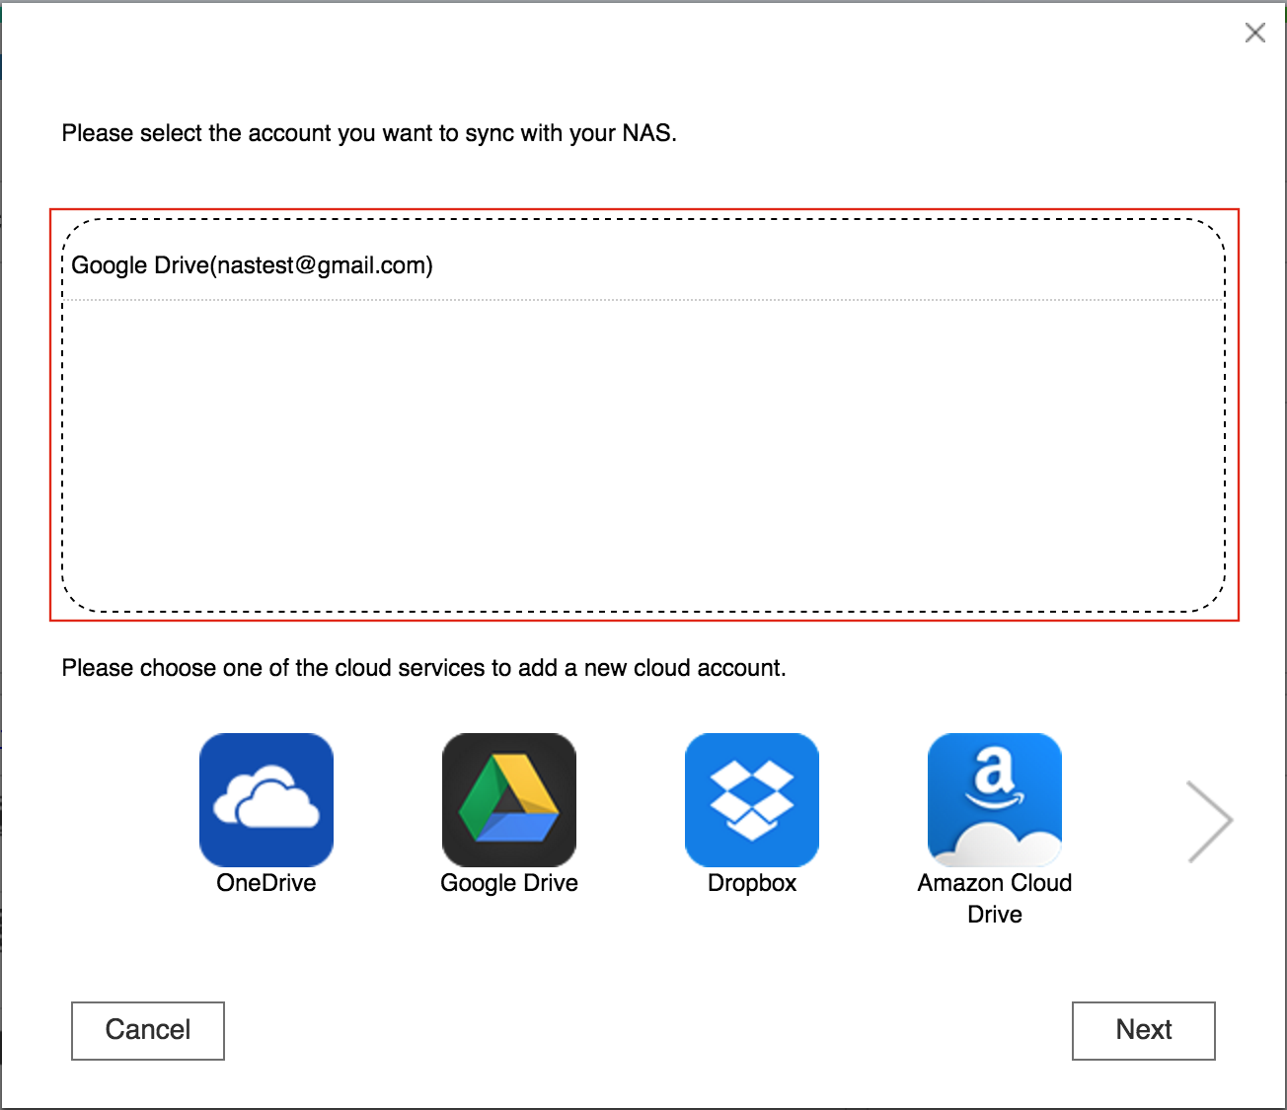1287x1110 pixels.
Task: Click the Dropbox label text
Action: (x=752, y=883)
